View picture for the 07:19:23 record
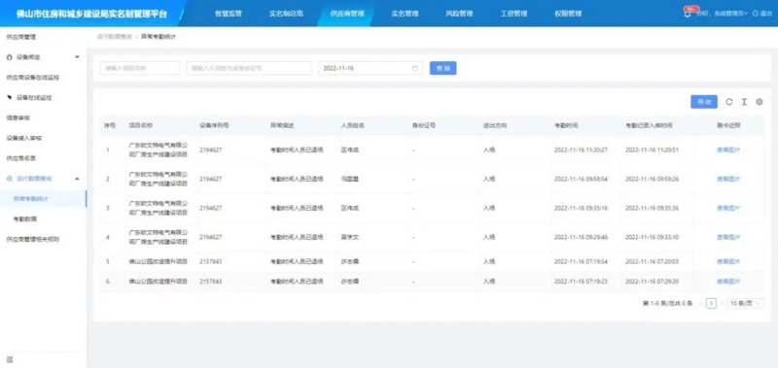 point(728,282)
